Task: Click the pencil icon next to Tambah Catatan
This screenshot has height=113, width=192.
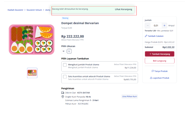Action: tap(146, 36)
